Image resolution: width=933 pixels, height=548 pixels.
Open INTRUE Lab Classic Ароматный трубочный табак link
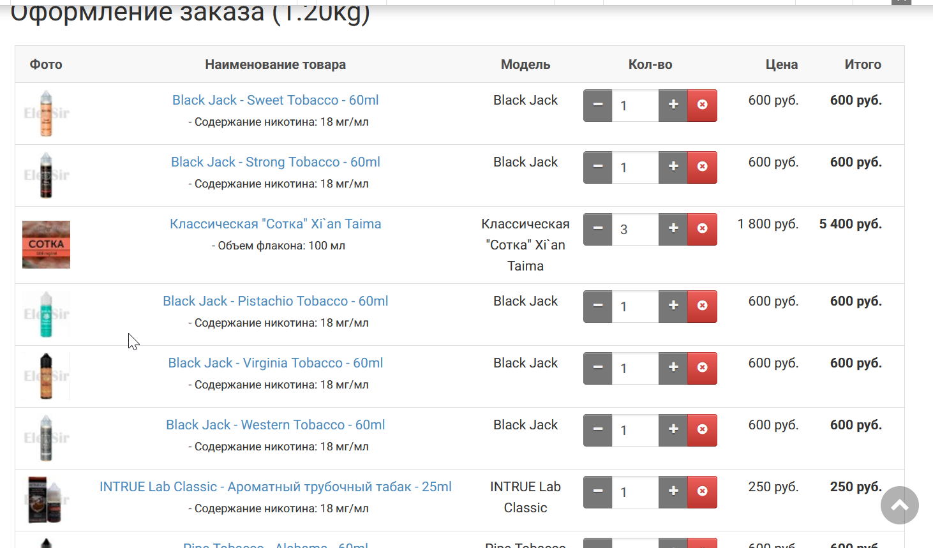(x=276, y=487)
